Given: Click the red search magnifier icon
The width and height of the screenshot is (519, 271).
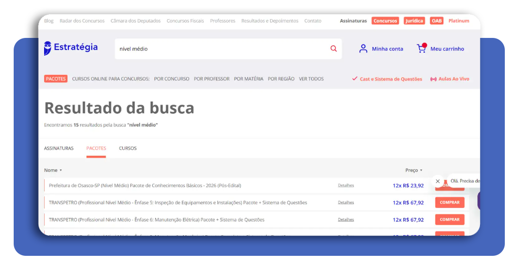Looking at the screenshot, I should click(333, 49).
